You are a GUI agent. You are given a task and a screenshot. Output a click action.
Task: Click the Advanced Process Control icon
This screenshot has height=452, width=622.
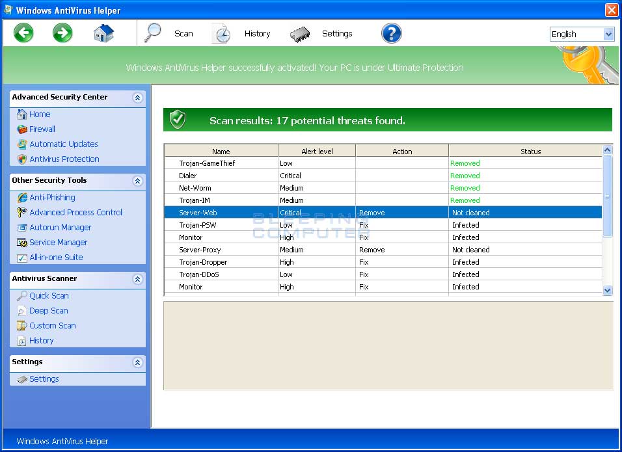(22, 213)
